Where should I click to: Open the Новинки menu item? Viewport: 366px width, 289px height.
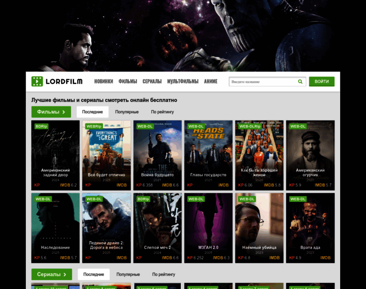click(104, 81)
